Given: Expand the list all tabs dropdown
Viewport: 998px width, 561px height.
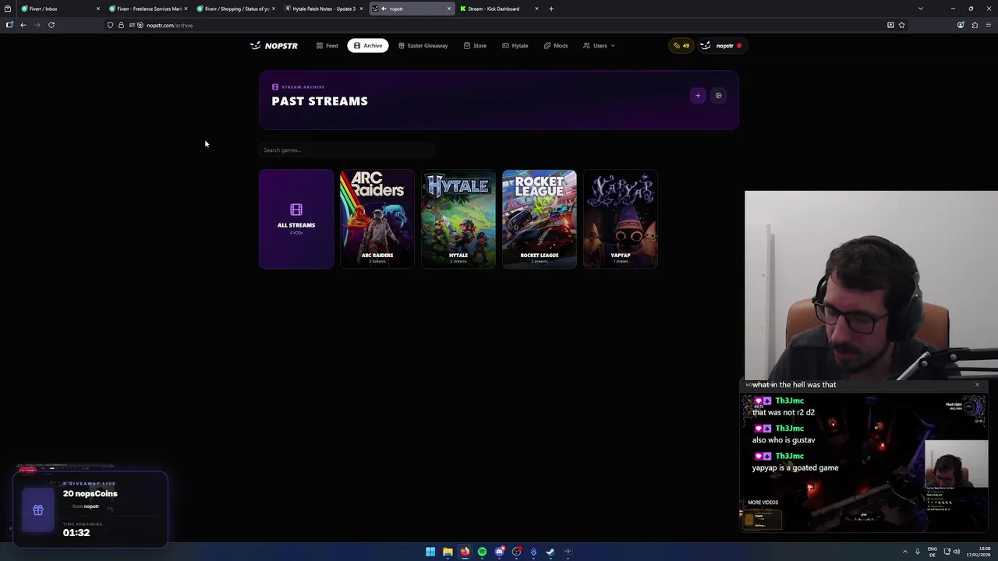Looking at the screenshot, I should point(921,9).
